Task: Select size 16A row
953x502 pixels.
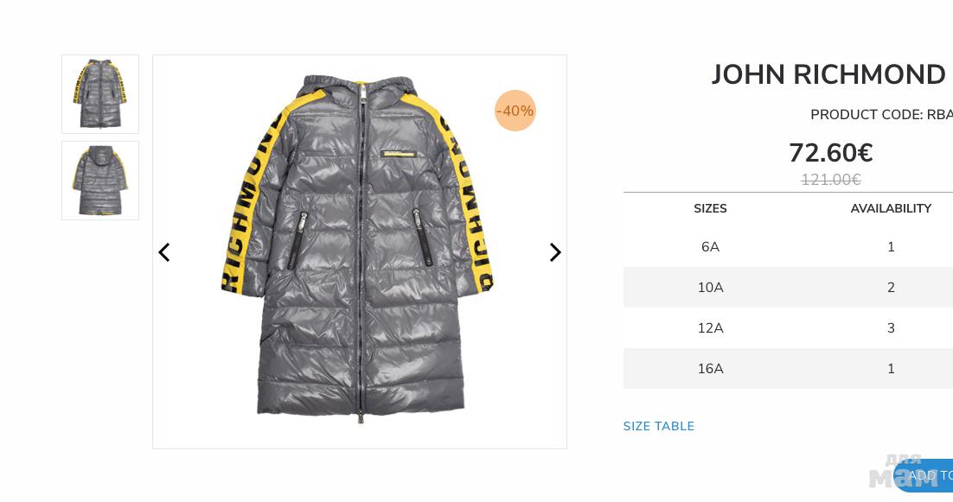Action: pos(789,368)
